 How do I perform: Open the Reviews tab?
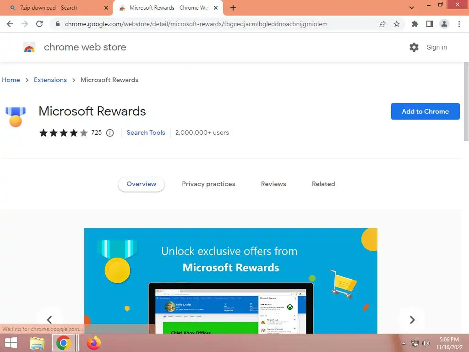pos(273,184)
